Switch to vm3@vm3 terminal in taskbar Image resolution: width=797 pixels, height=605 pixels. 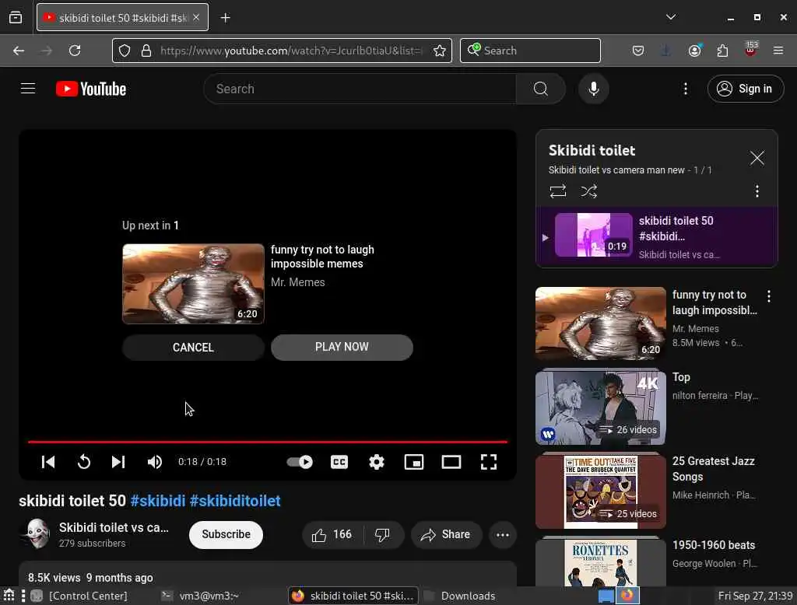pyautogui.click(x=200, y=596)
